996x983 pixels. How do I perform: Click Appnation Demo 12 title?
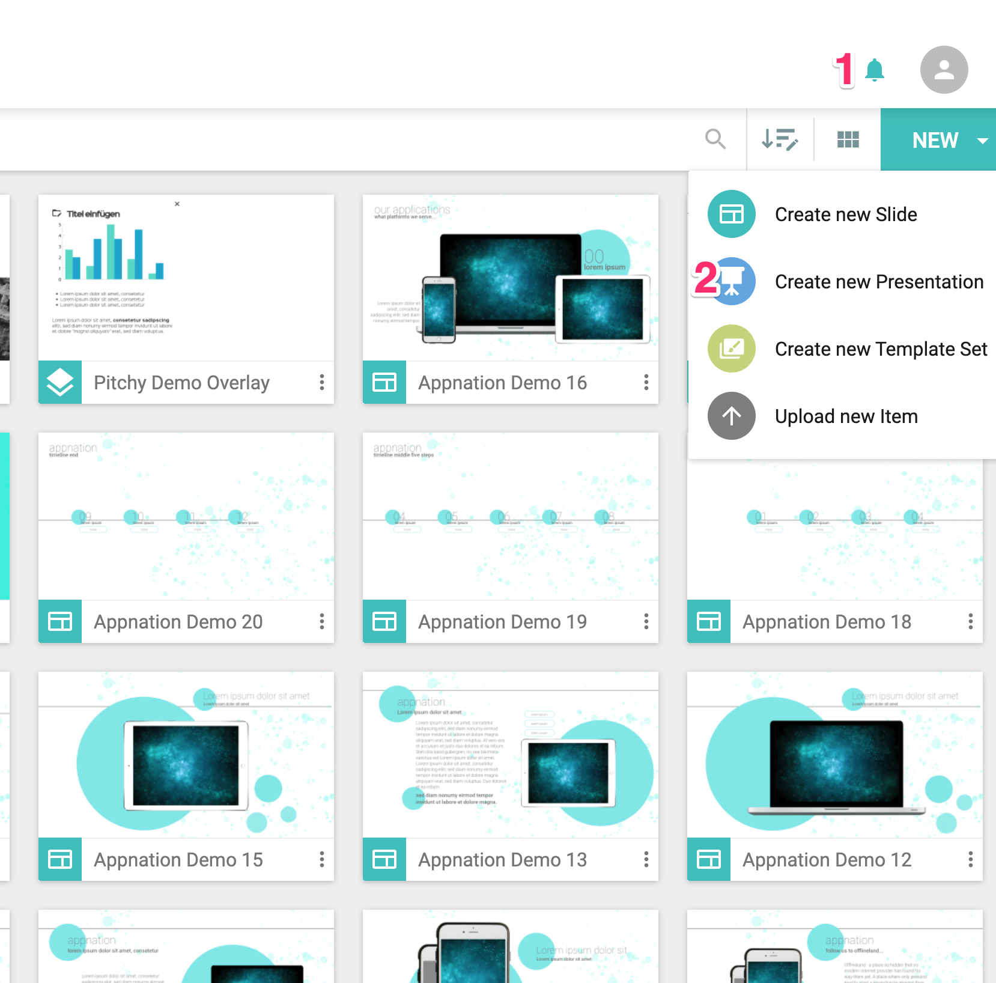pyautogui.click(x=827, y=860)
